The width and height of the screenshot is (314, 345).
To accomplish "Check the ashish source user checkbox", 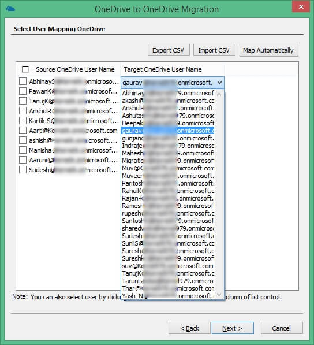I will [x=23, y=140].
